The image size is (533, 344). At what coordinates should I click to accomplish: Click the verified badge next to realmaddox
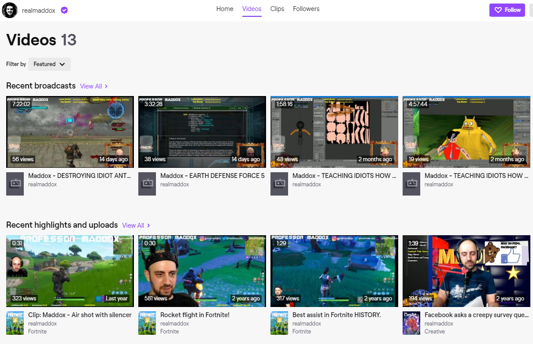64,10
